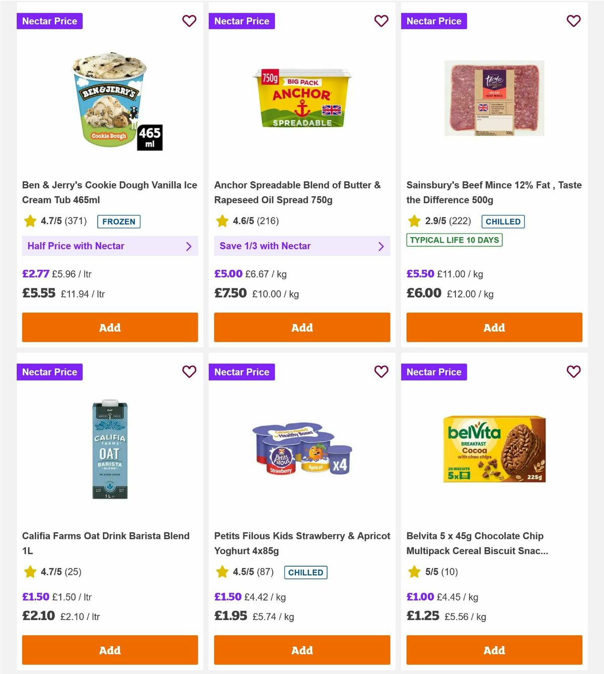604x674 pixels.
Task: Toggle the FROZEN label on the ice cream
Action: click(x=118, y=221)
